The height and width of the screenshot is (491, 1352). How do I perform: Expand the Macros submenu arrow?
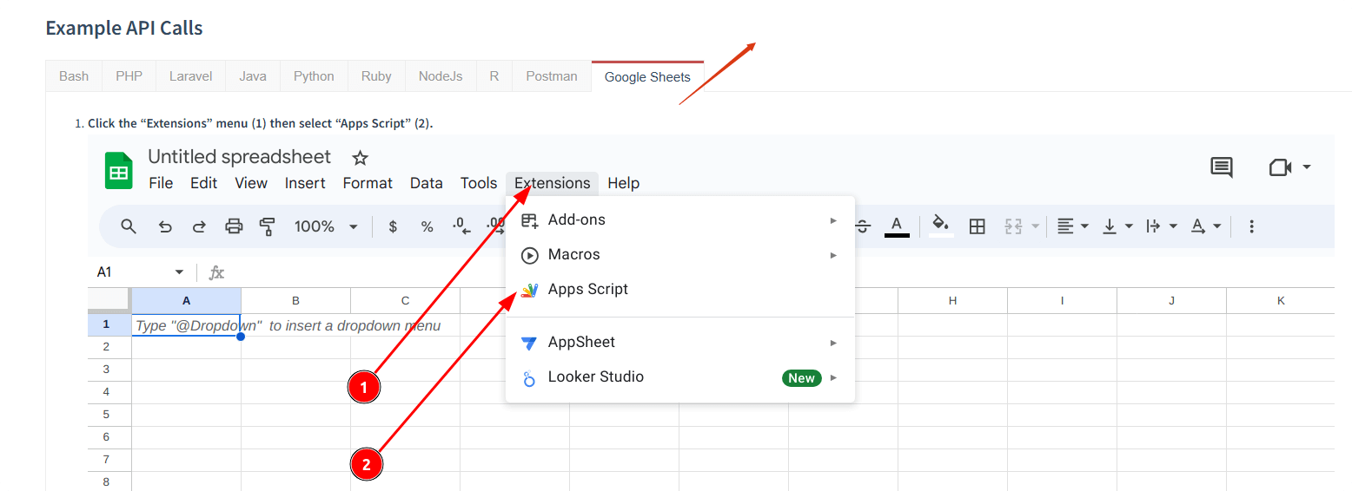tap(833, 255)
